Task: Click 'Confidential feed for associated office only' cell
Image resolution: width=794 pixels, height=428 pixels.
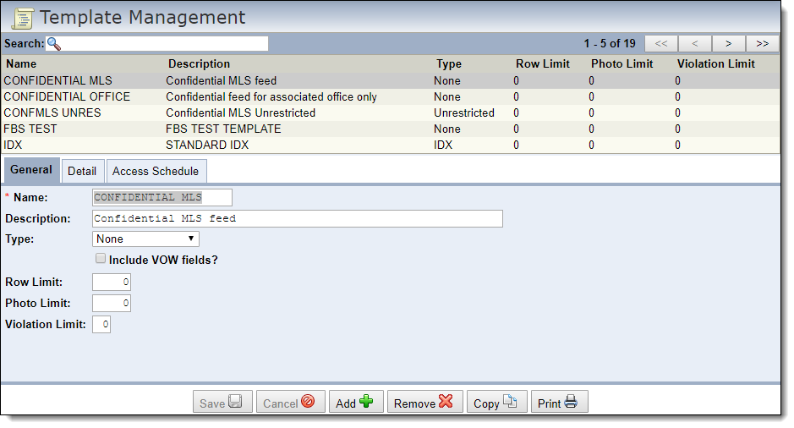Action: 271,96
